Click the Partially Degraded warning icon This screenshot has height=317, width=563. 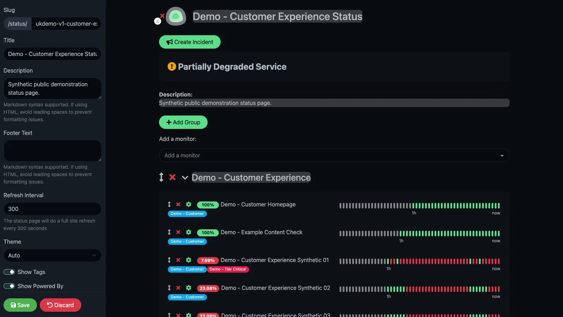(172, 67)
